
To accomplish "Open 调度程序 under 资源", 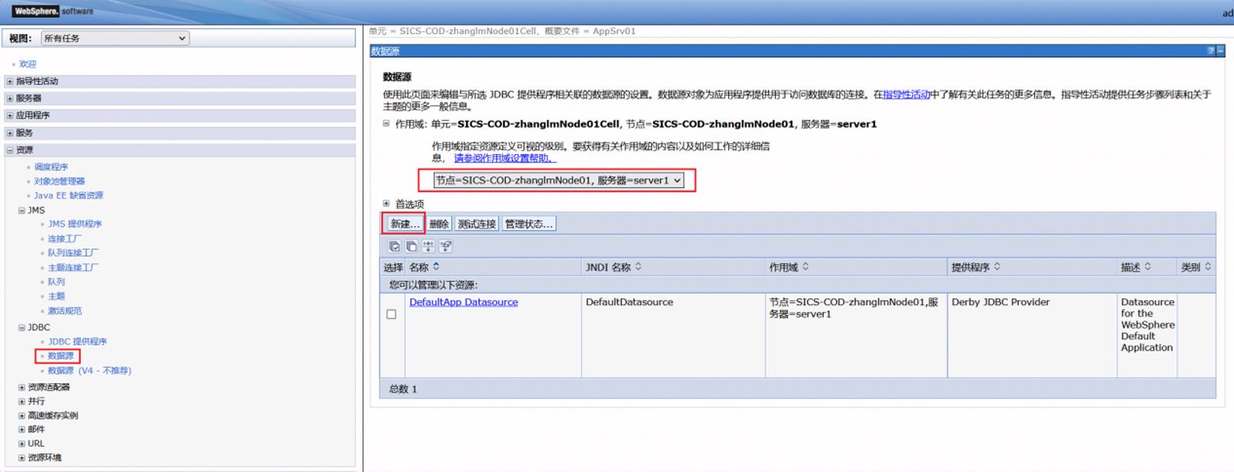I will tap(51, 167).
